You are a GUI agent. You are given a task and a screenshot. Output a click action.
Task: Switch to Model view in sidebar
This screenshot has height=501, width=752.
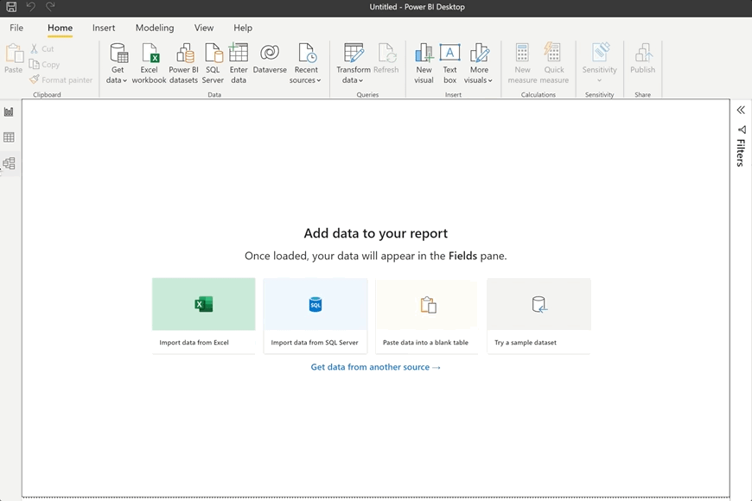[x=10, y=163]
